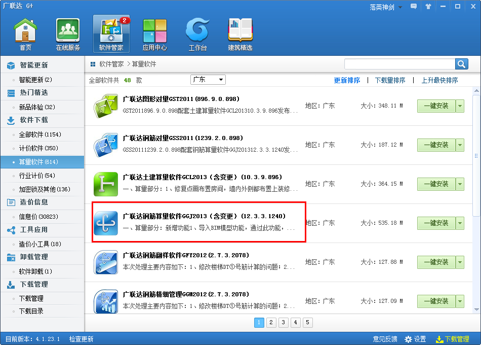Sort by 下载量排序
Image resolution: width=481 pixels, height=345 pixels.
(390, 80)
